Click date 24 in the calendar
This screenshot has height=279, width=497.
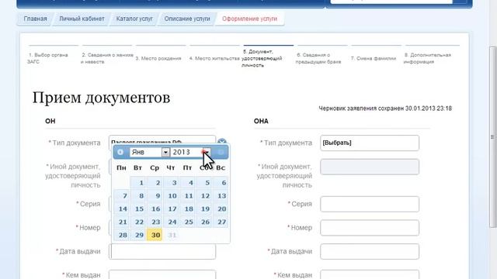171,222
